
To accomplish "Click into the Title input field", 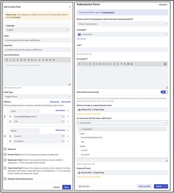I will (122, 50).
